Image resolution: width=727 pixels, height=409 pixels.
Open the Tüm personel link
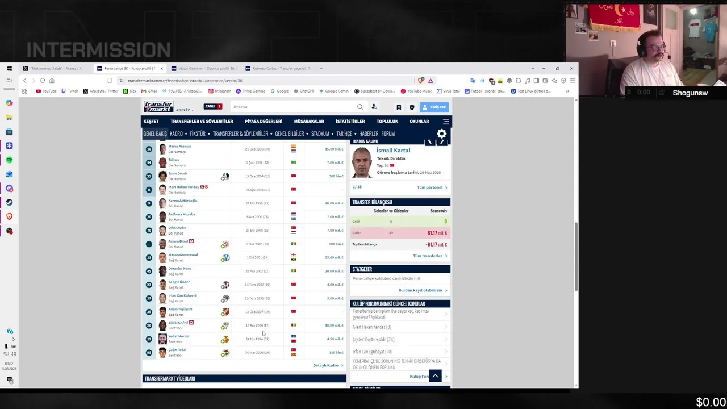(432, 187)
